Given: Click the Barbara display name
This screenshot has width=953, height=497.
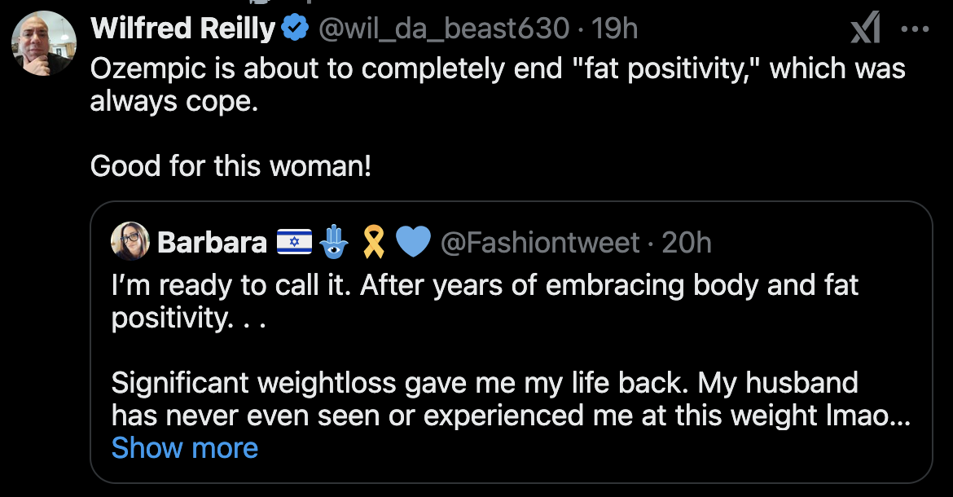Looking at the screenshot, I should [x=212, y=242].
